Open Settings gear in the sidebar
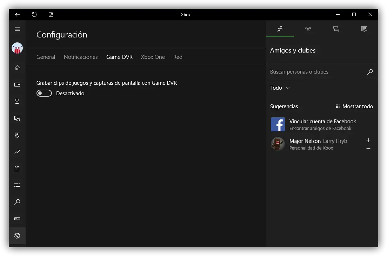Image resolution: width=387 pixels, height=256 pixels. 17,236
